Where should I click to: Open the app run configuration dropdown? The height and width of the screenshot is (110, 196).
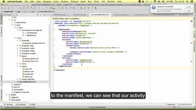point(53,8)
